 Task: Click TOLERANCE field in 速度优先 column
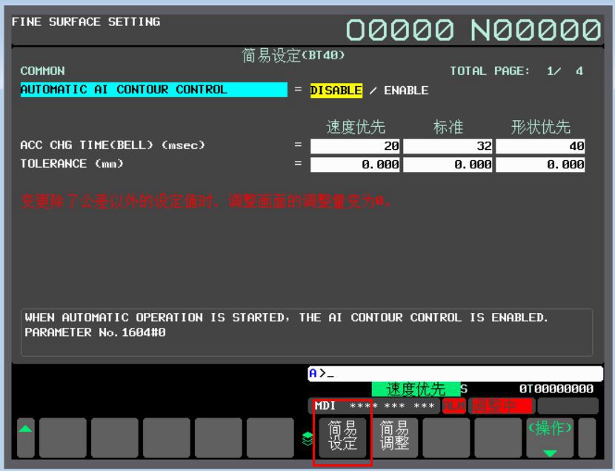356,165
